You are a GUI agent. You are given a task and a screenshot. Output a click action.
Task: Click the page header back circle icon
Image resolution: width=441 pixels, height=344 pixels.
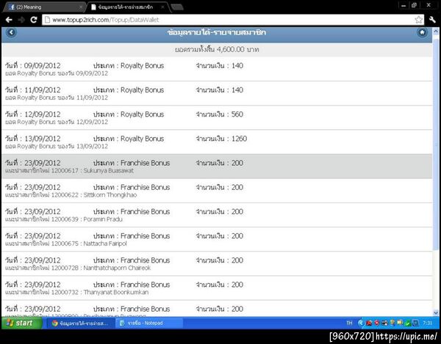tap(11, 32)
